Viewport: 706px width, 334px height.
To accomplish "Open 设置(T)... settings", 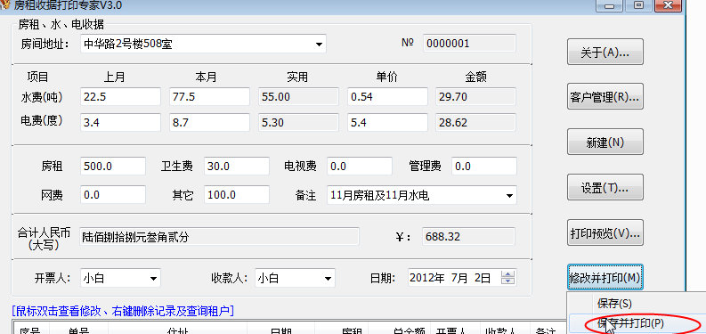I will click(x=605, y=187).
